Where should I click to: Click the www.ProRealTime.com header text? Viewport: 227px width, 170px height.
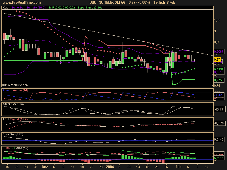pyautogui.click(x=22, y=3)
